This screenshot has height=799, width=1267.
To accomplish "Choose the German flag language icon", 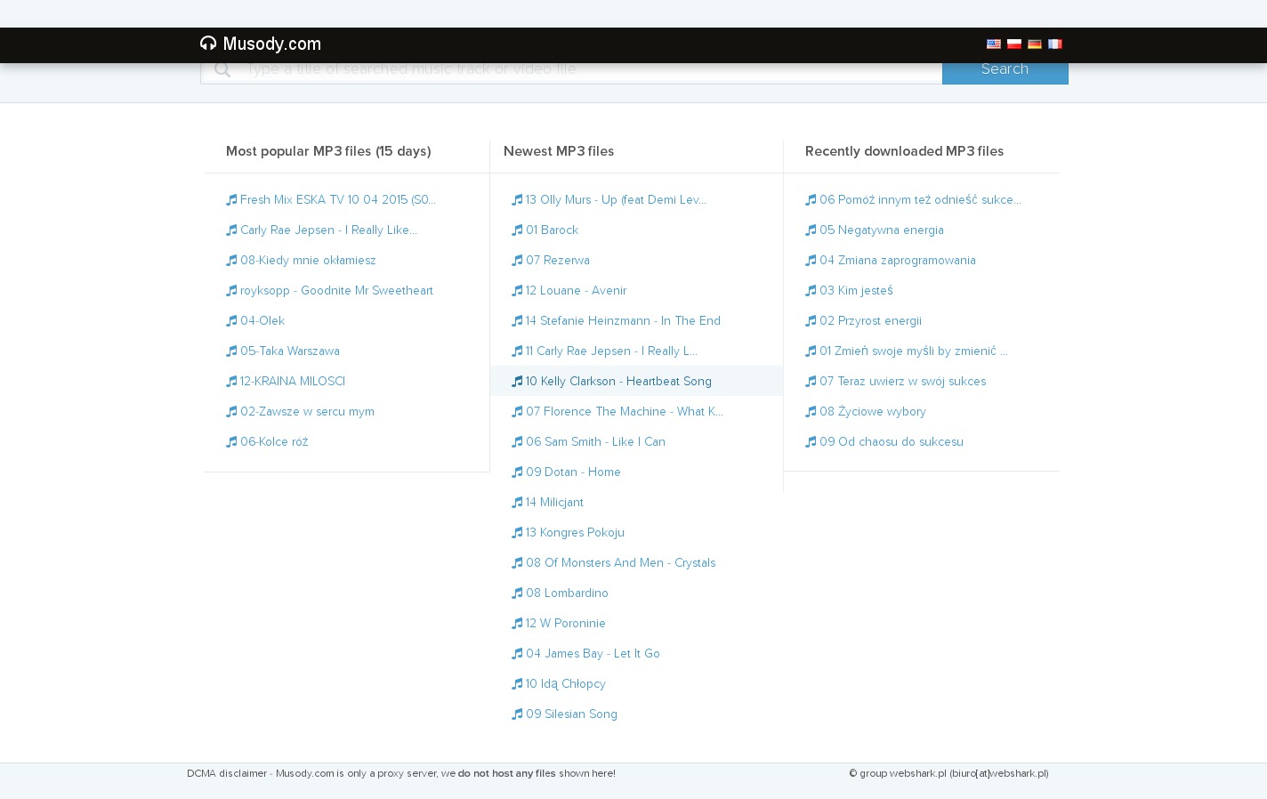I will (x=1034, y=44).
